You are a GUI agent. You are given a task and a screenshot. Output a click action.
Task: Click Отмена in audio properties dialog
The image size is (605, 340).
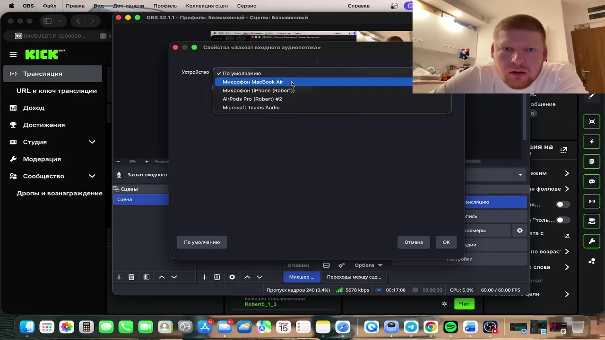414,242
